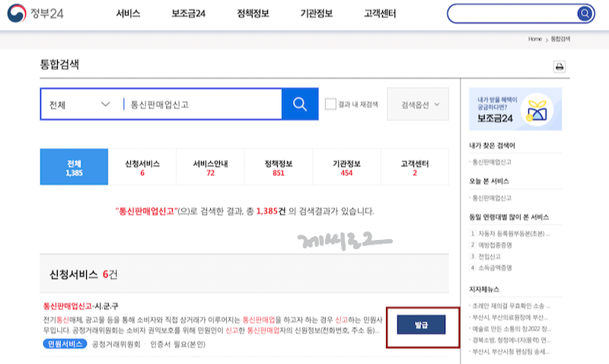Open 예방접종증명 link
The height and width of the screenshot is (364, 609).
pyautogui.click(x=495, y=244)
